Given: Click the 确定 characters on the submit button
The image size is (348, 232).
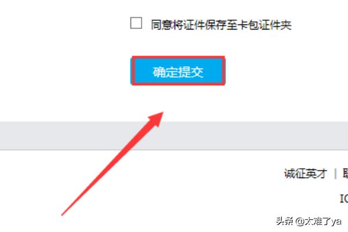Looking at the screenshot, I should coord(165,72).
